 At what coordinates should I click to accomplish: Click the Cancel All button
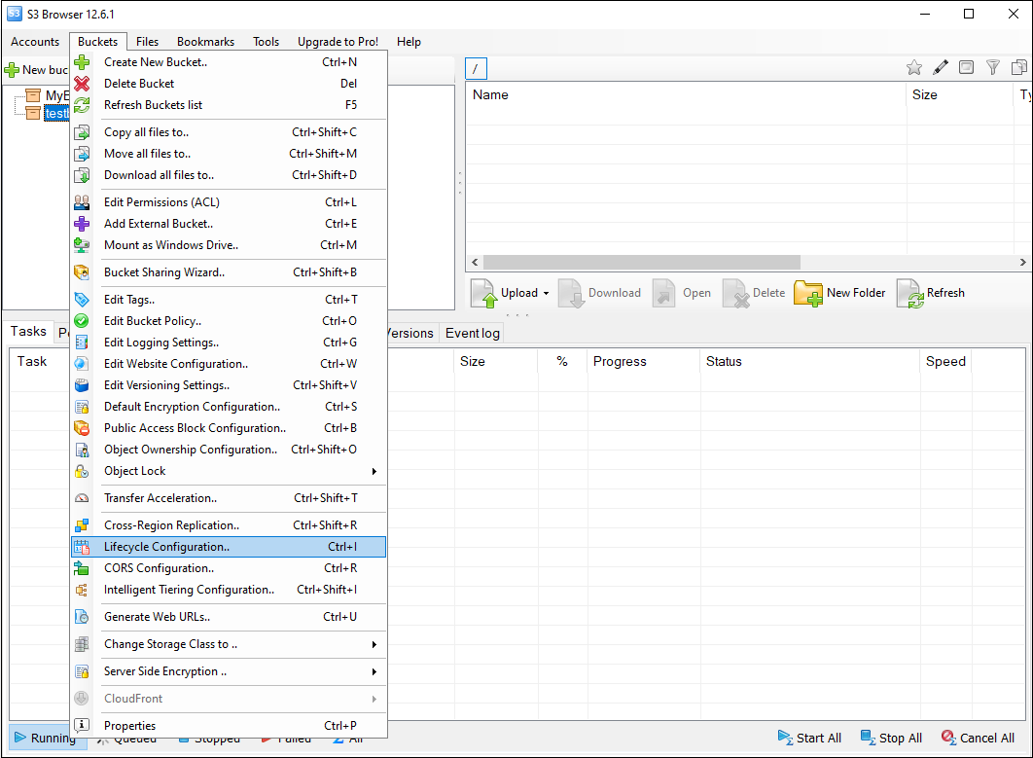click(978, 739)
